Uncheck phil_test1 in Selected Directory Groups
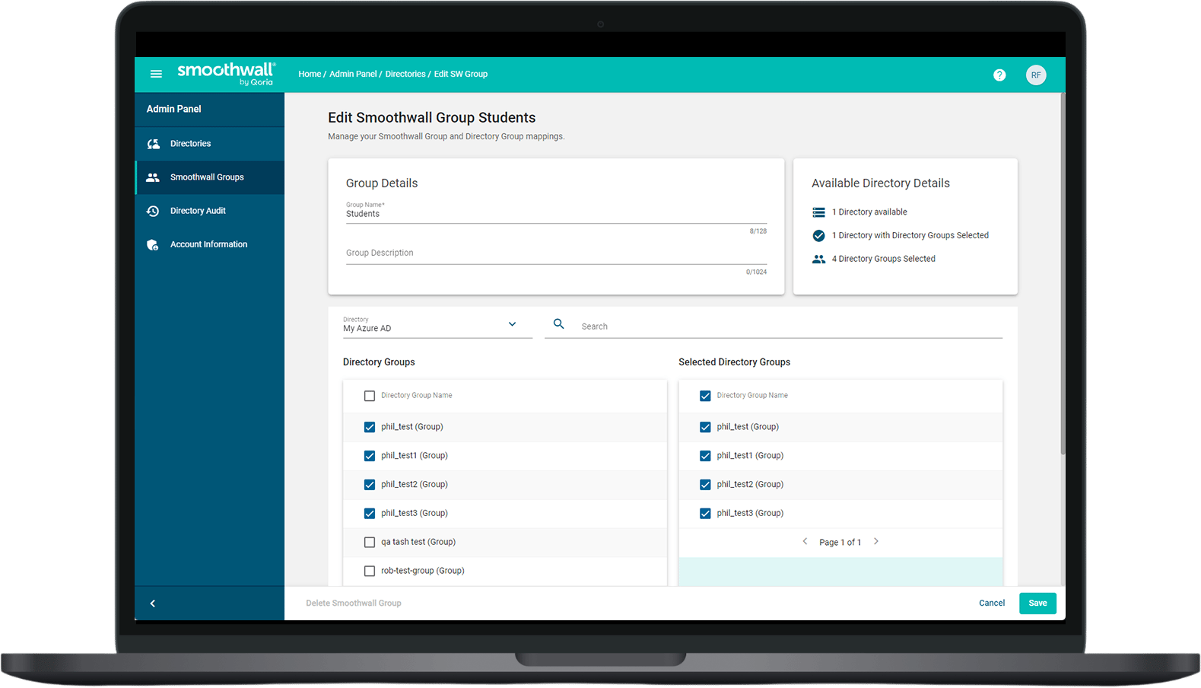This screenshot has width=1201, height=688. pos(705,456)
